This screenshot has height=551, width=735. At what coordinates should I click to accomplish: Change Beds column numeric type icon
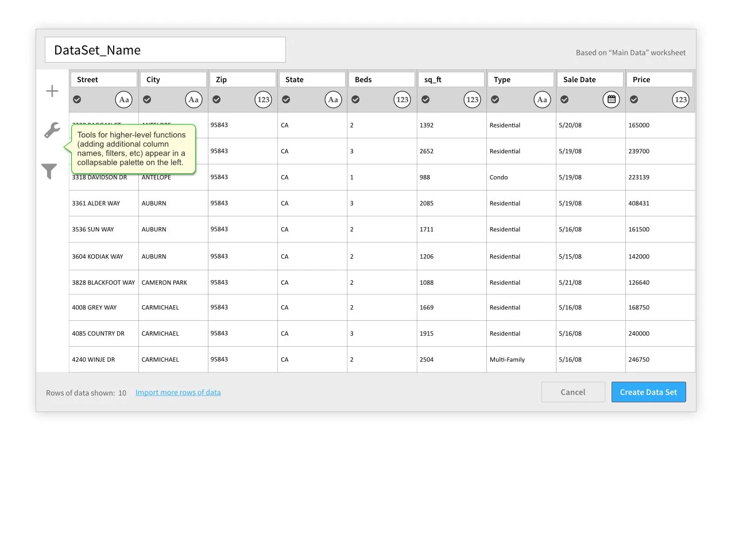(x=403, y=100)
